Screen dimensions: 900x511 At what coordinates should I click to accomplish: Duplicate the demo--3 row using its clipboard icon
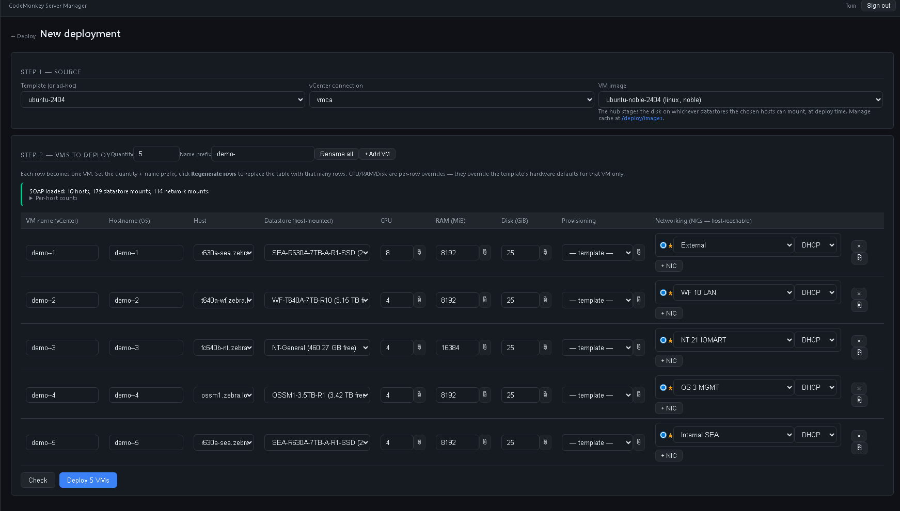tap(859, 353)
